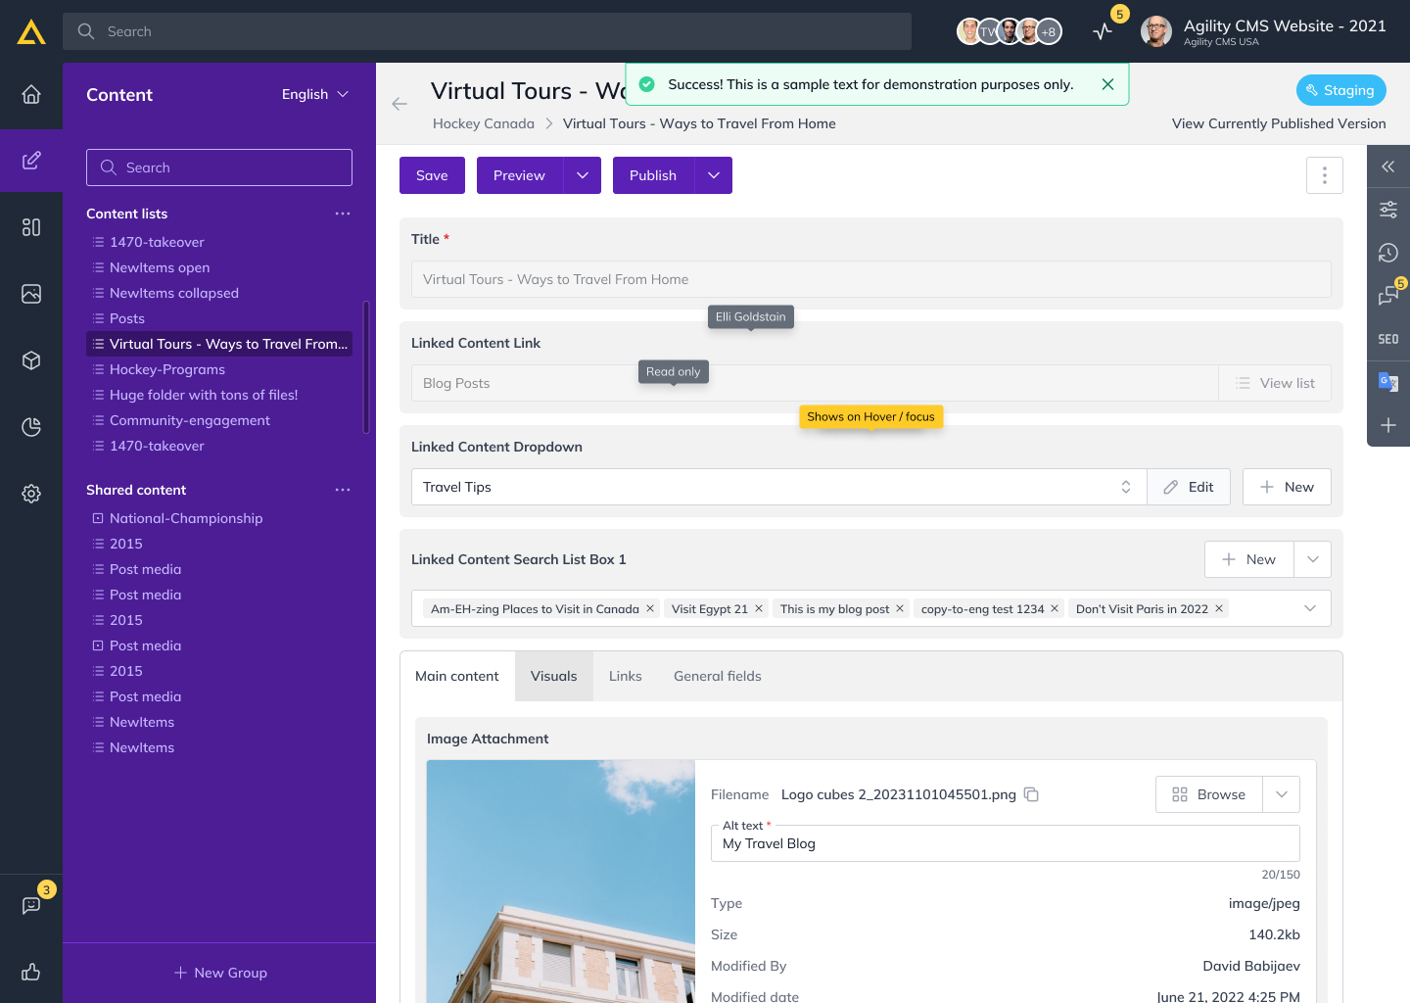Open the Home icon in left rail

click(31, 94)
